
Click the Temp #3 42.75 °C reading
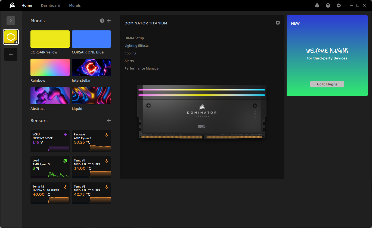(83, 194)
